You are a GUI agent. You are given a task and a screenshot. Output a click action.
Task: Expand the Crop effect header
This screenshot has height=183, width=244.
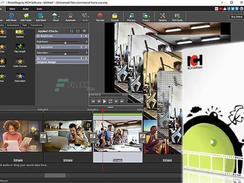(38, 58)
